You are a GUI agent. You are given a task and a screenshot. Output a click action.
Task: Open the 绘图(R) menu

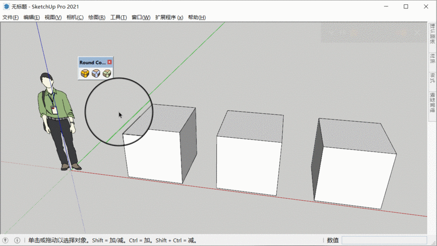point(97,17)
